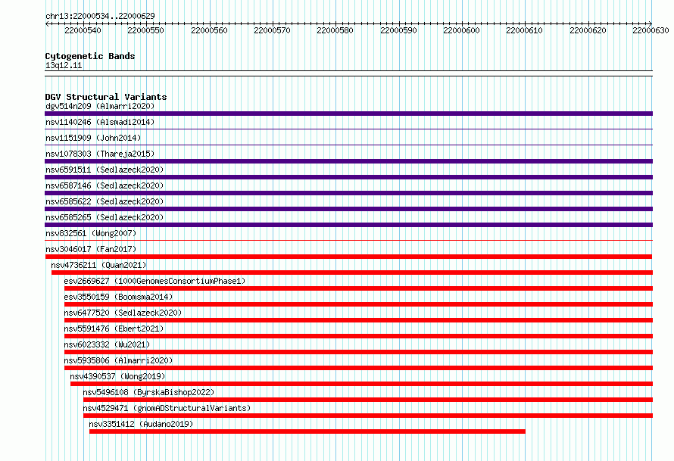The width and height of the screenshot is (674, 461).
Task: Select the purple bar of dgv514n209
Action: click(x=348, y=114)
